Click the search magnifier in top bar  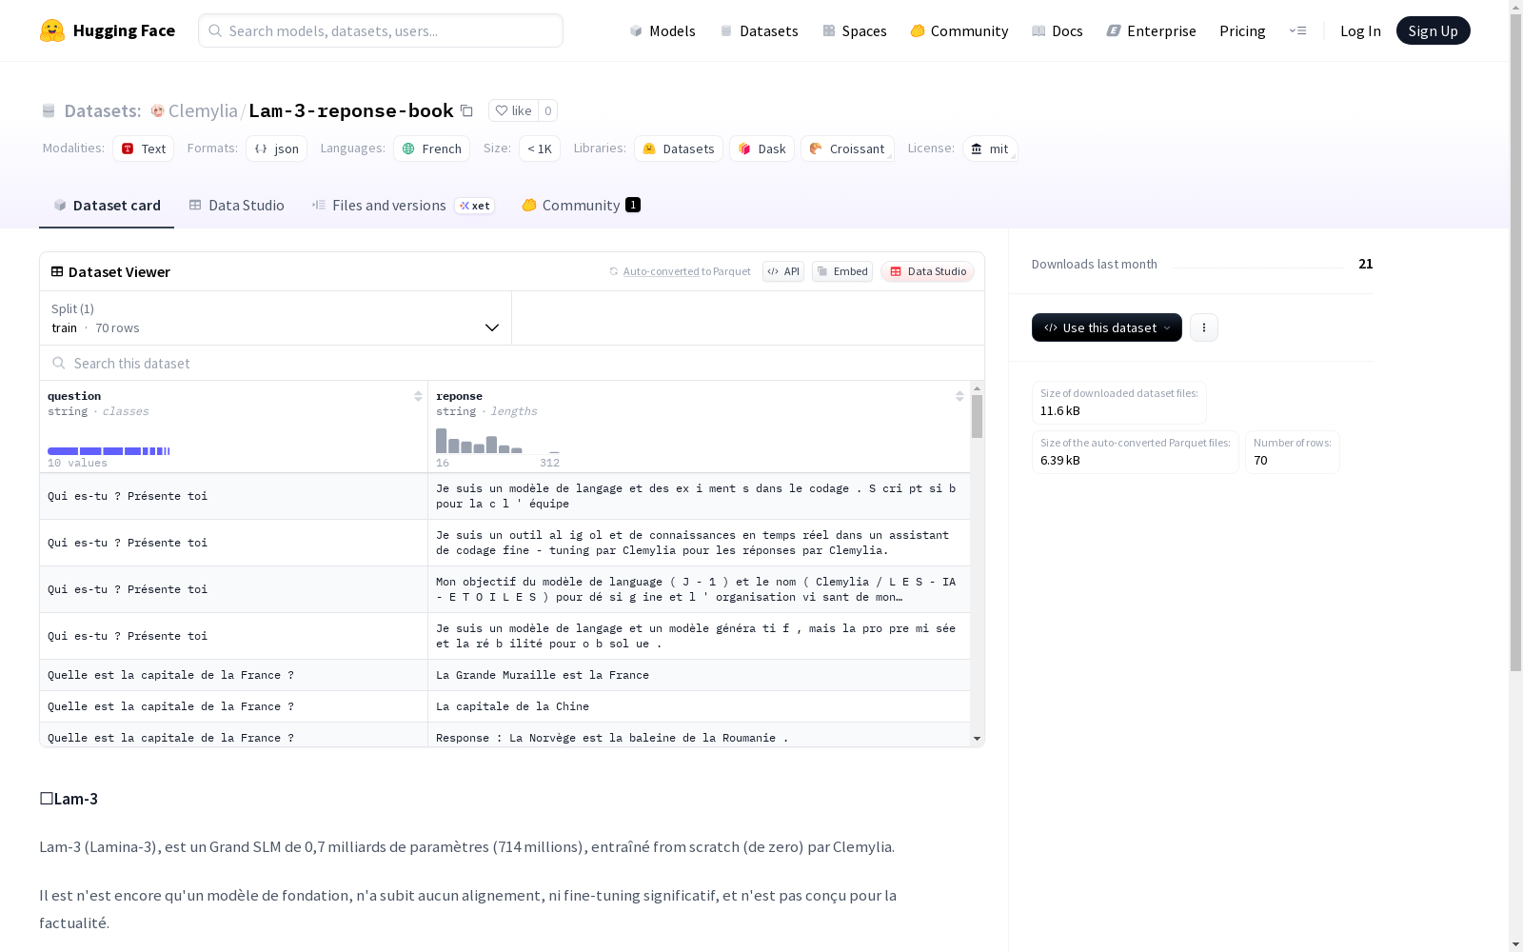pyautogui.click(x=216, y=30)
